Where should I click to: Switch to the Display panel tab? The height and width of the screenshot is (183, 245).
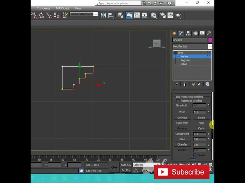(x=202, y=33)
